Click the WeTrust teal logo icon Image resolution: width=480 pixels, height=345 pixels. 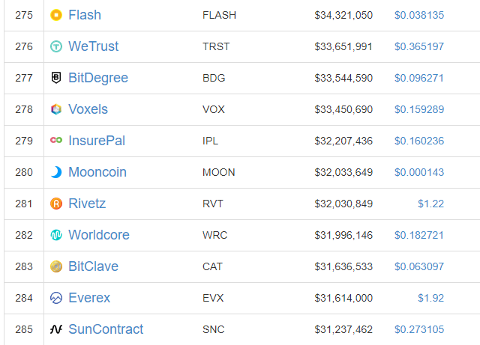click(56, 46)
